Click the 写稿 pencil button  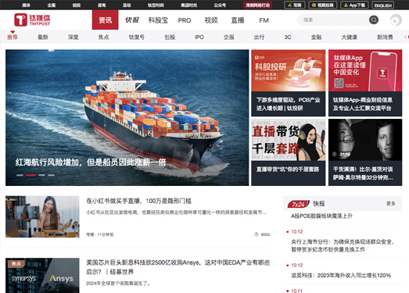click(x=295, y=5)
